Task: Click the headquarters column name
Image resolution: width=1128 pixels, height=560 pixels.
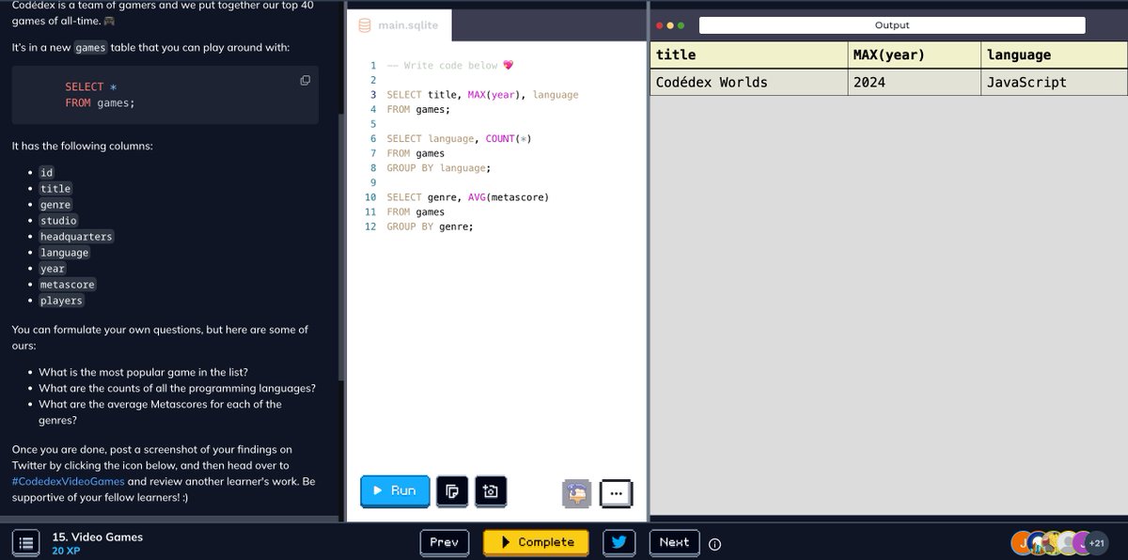Action: [x=76, y=237]
